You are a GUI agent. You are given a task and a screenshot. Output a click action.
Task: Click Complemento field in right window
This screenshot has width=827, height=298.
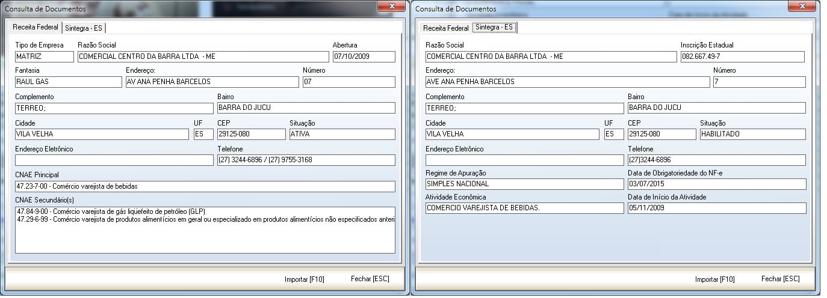[x=525, y=108]
